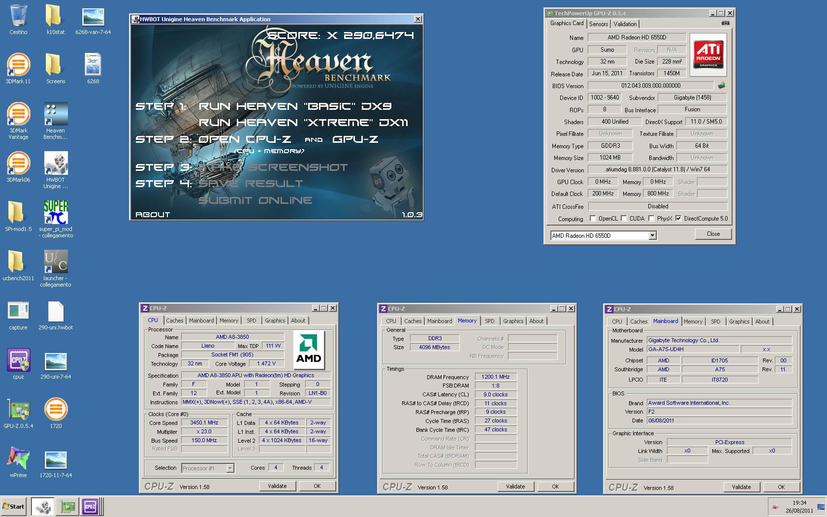
Task: Open Mainboard tab in CPU-Z Memory window
Action: pyautogui.click(x=440, y=321)
